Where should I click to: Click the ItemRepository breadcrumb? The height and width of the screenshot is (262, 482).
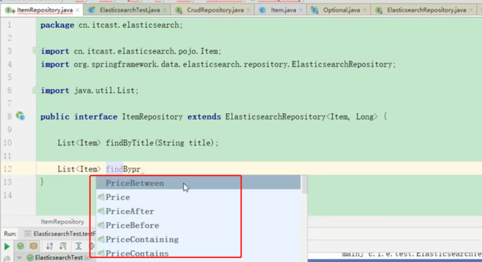62,222
